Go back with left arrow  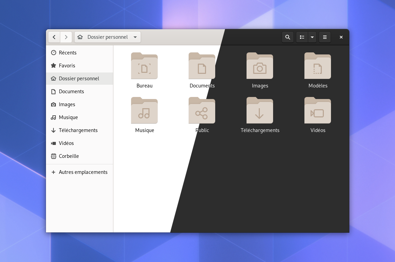click(x=54, y=37)
